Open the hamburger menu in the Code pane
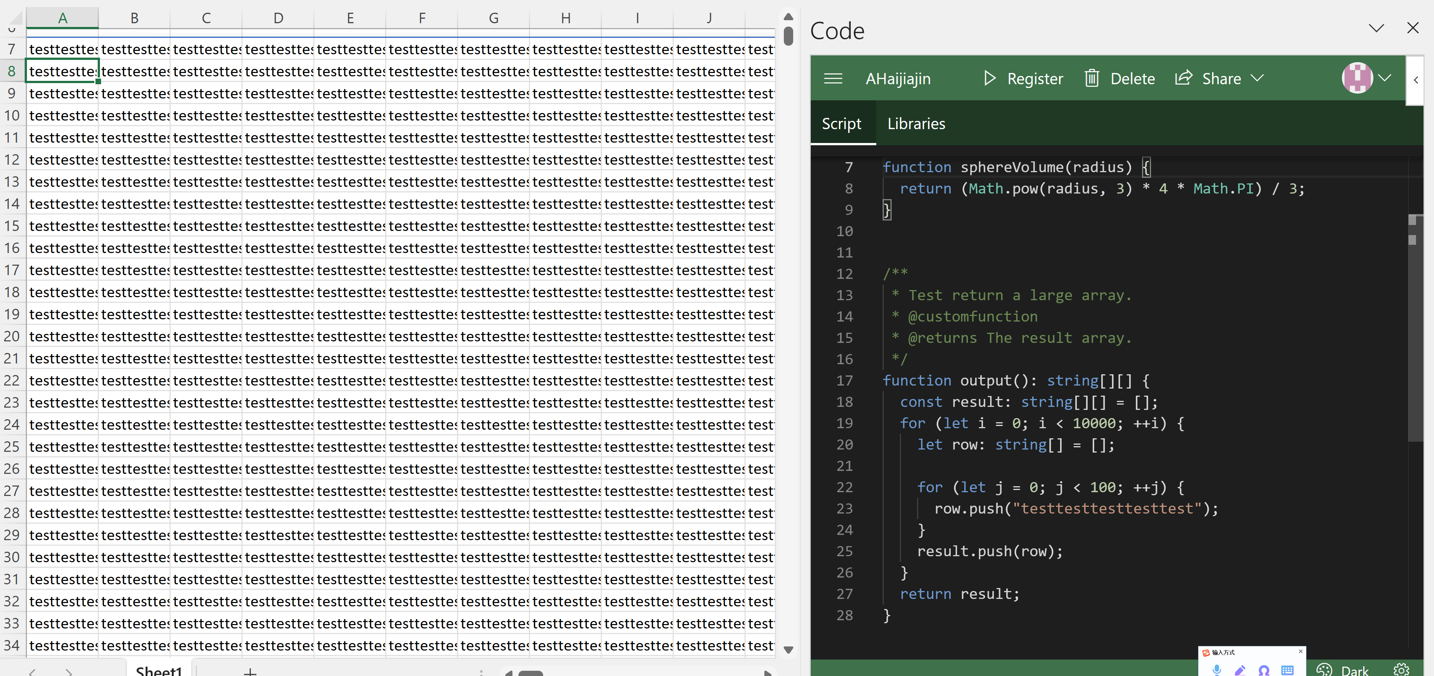 point(833,79)
